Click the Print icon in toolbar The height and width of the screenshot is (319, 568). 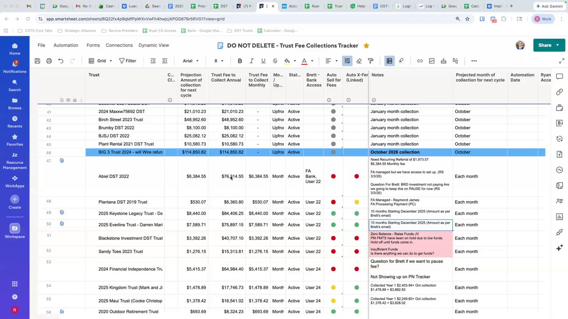coord(49,61)
